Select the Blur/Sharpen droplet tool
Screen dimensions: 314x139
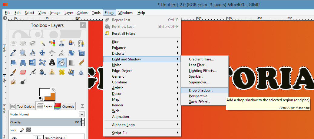click(x=81, y=72)
